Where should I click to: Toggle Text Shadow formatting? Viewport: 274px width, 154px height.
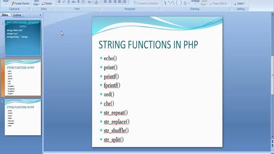(78, 2)
